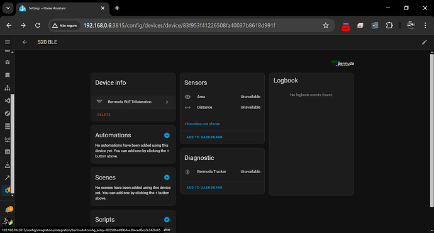The image size is (434, 233).
Task: Open a new browser tab
Action: [x=117, y=8]
